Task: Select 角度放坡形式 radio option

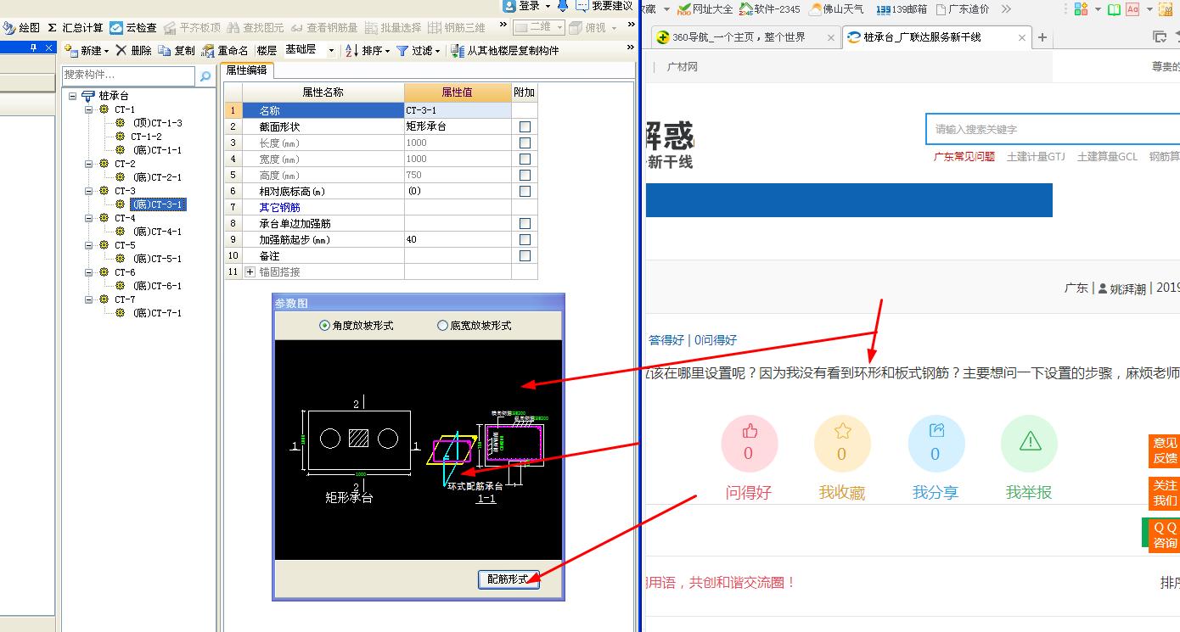Action: (324, 326)
